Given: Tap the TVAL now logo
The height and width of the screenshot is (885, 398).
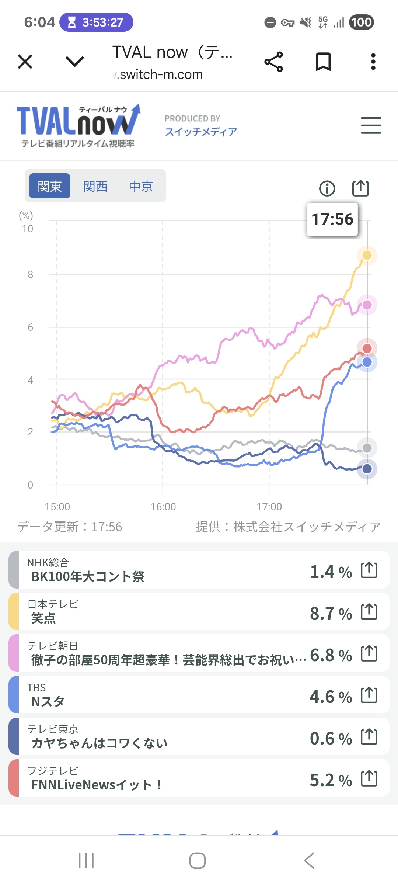Looking at the screenshot, I should [78, 125].
